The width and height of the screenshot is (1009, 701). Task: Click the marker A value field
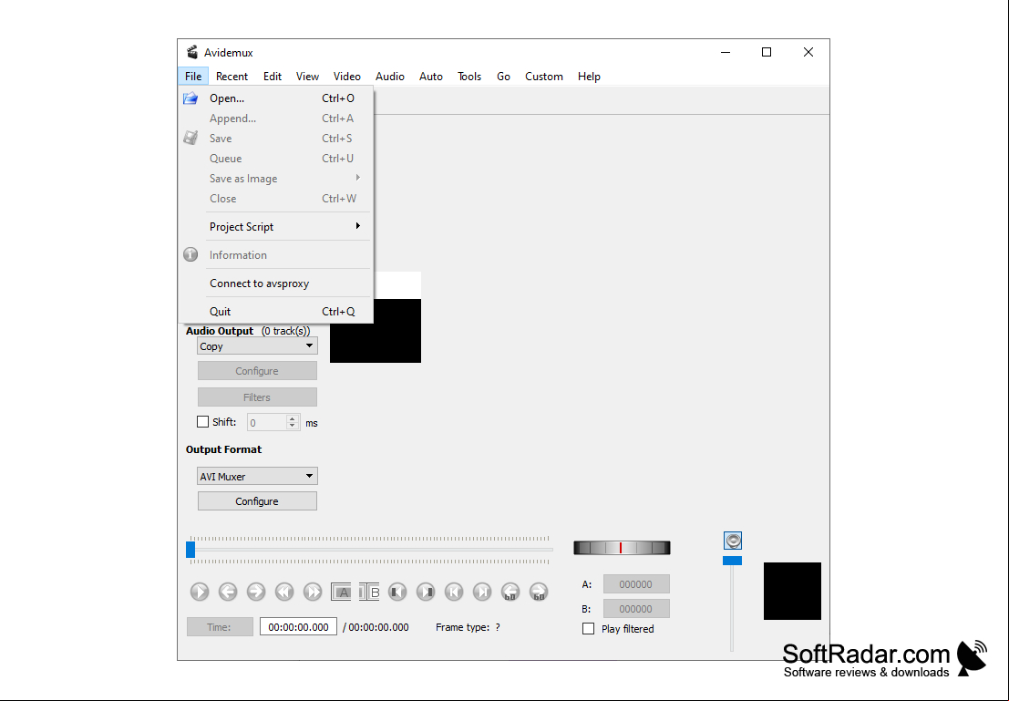click(636, 583)
